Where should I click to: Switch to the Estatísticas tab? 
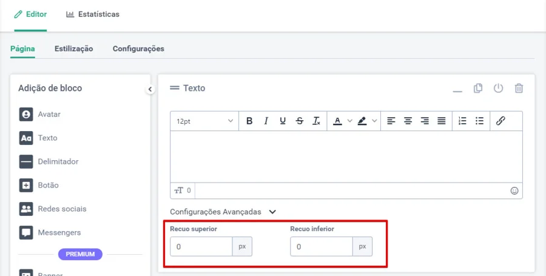93,14
